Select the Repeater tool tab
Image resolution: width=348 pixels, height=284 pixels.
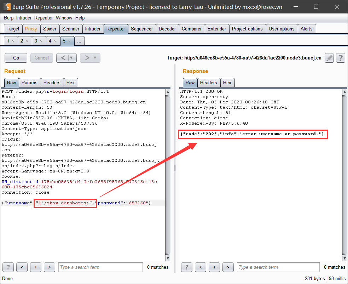(116, 29)
